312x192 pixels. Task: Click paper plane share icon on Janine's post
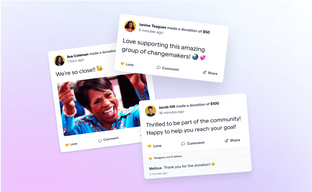[x=204, y=72]
